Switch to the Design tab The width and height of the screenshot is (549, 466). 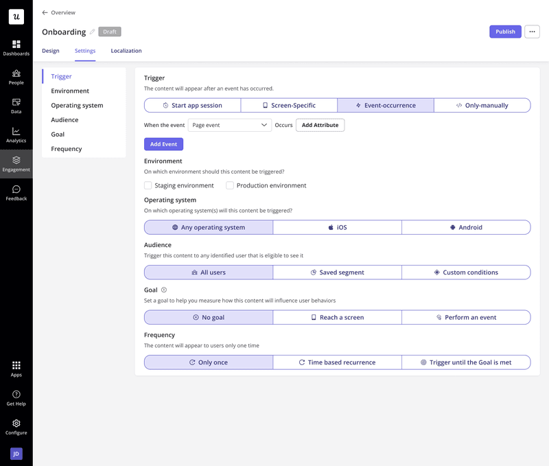pyautogui.click(x=50, y=51)
